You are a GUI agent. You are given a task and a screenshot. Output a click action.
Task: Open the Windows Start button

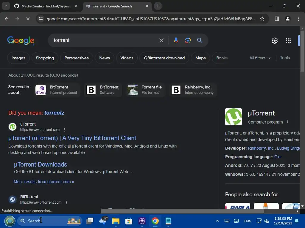pos(10,221)
